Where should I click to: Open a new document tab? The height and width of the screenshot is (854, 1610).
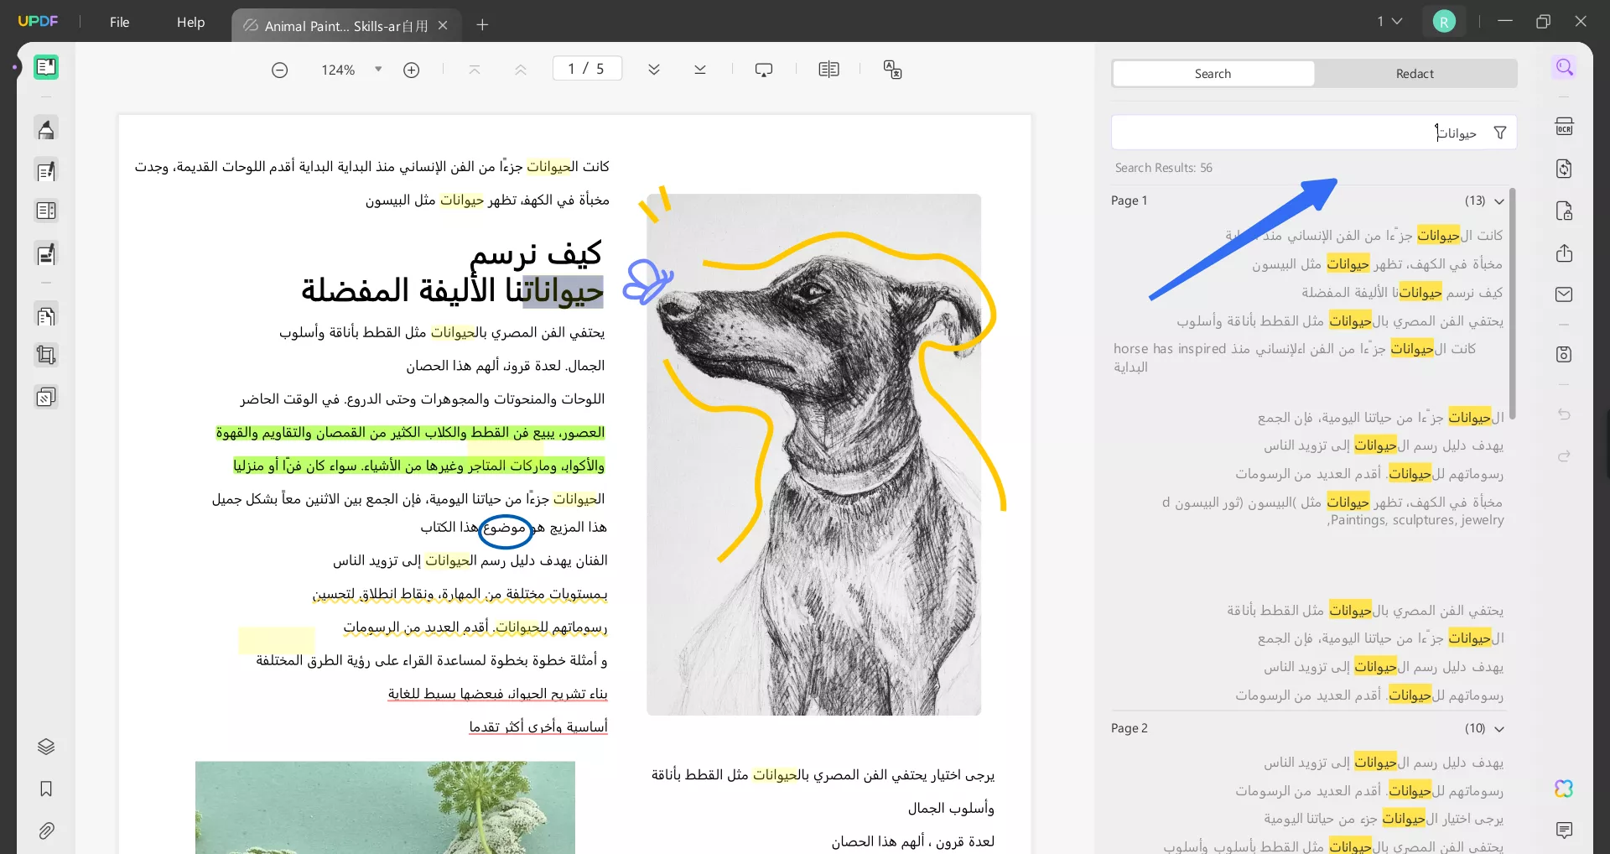(x=482, y=25)
